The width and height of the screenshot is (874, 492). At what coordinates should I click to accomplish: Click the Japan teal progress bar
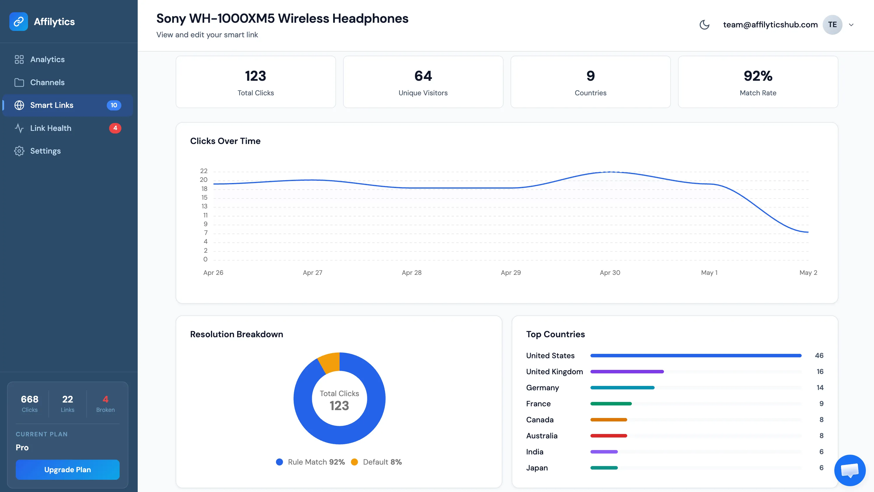[x=604, y=468]
